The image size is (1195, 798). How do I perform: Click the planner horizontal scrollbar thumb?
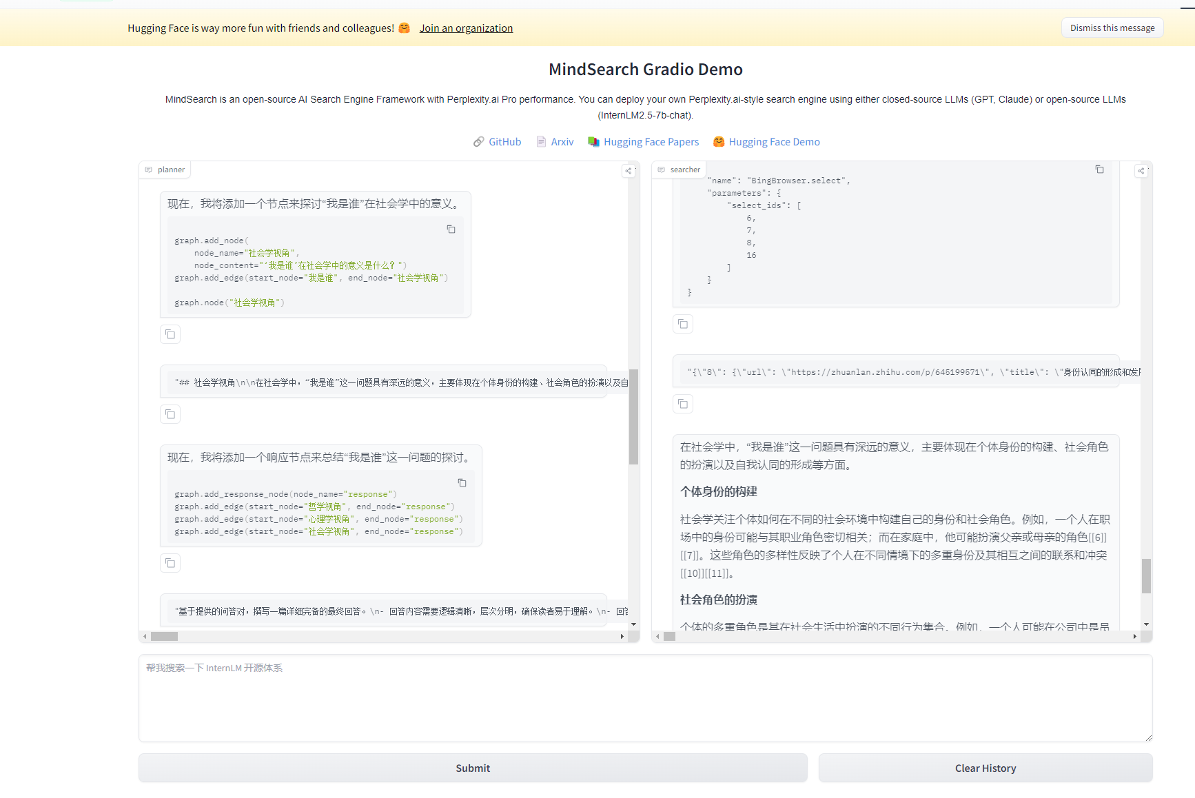(x=164, y=637)
